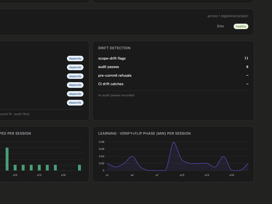Image resolution: width=272 pixels, height=204 pixels.
Task: Click the "0.02" y-axis label
Action: 101,163
